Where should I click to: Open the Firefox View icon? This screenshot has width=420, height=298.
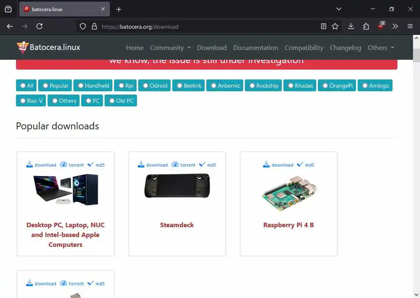coord(8,9)
